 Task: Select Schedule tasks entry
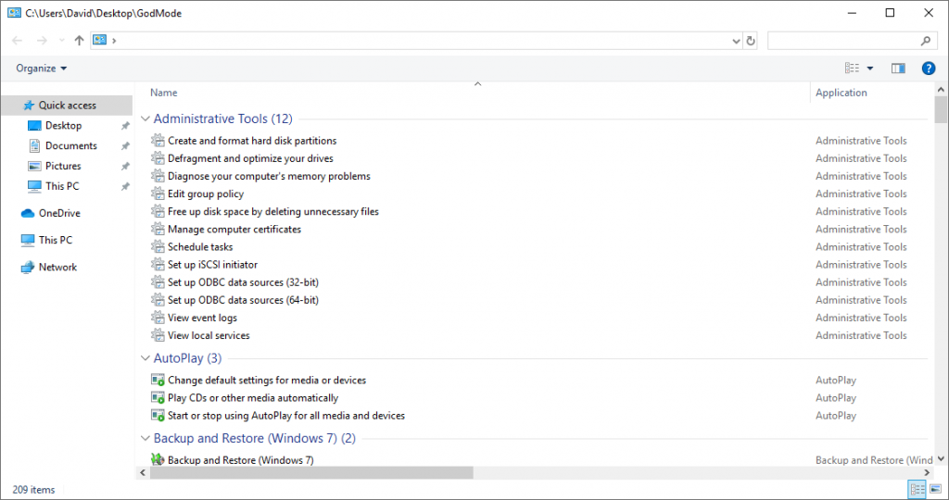[x=200, y=246]
